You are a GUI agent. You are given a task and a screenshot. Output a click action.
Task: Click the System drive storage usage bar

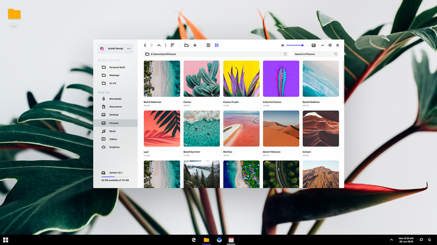click(x=115, y=177)
